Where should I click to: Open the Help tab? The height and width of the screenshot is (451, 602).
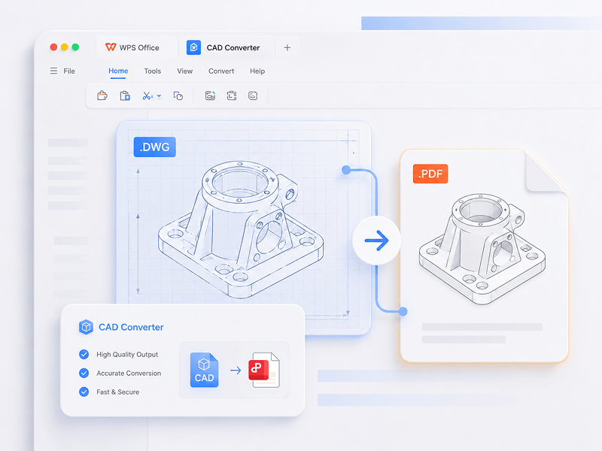click(257, 71)
